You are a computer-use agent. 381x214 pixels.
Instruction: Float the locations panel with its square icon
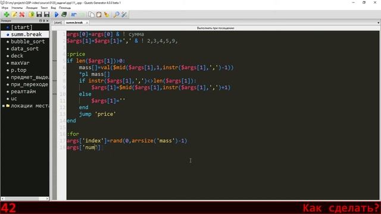40,21
